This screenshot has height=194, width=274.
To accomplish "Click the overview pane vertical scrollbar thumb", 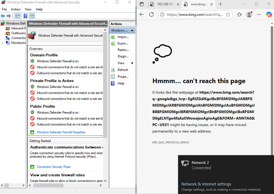I will point(105,85).
